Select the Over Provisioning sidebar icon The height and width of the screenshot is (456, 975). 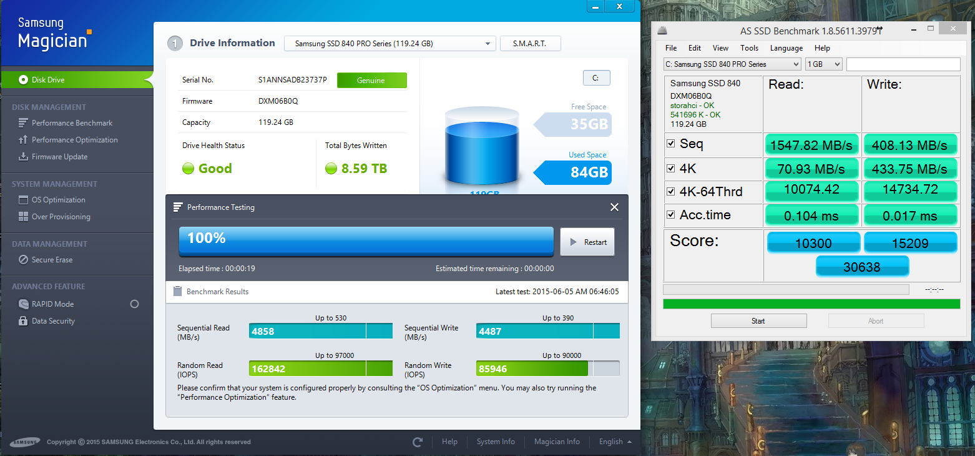(x=24, y=217)
